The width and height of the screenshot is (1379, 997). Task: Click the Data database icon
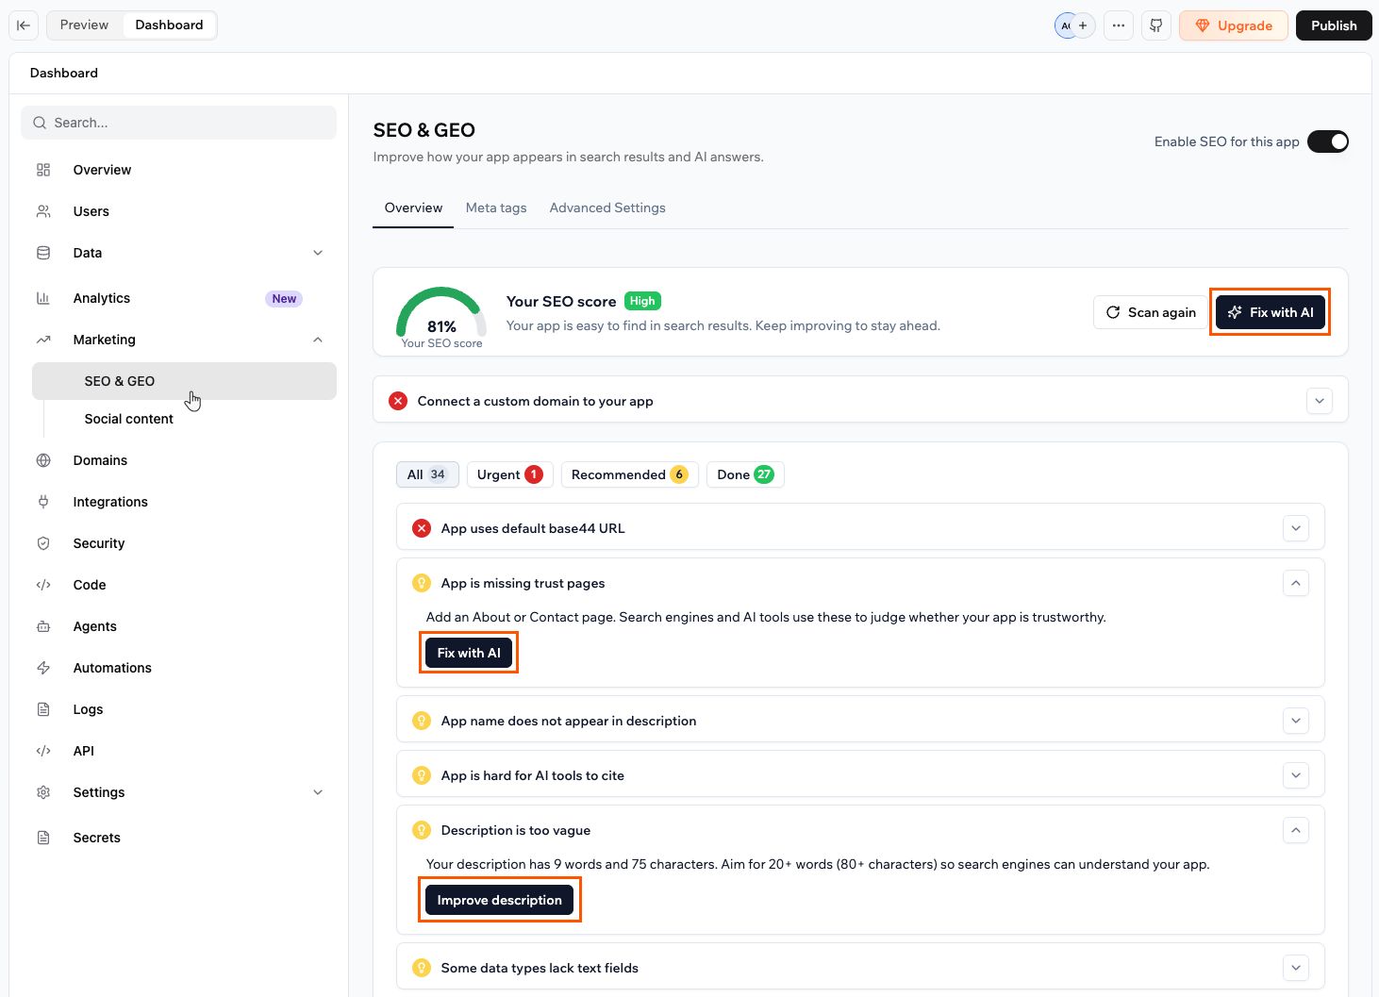point(43,253)
